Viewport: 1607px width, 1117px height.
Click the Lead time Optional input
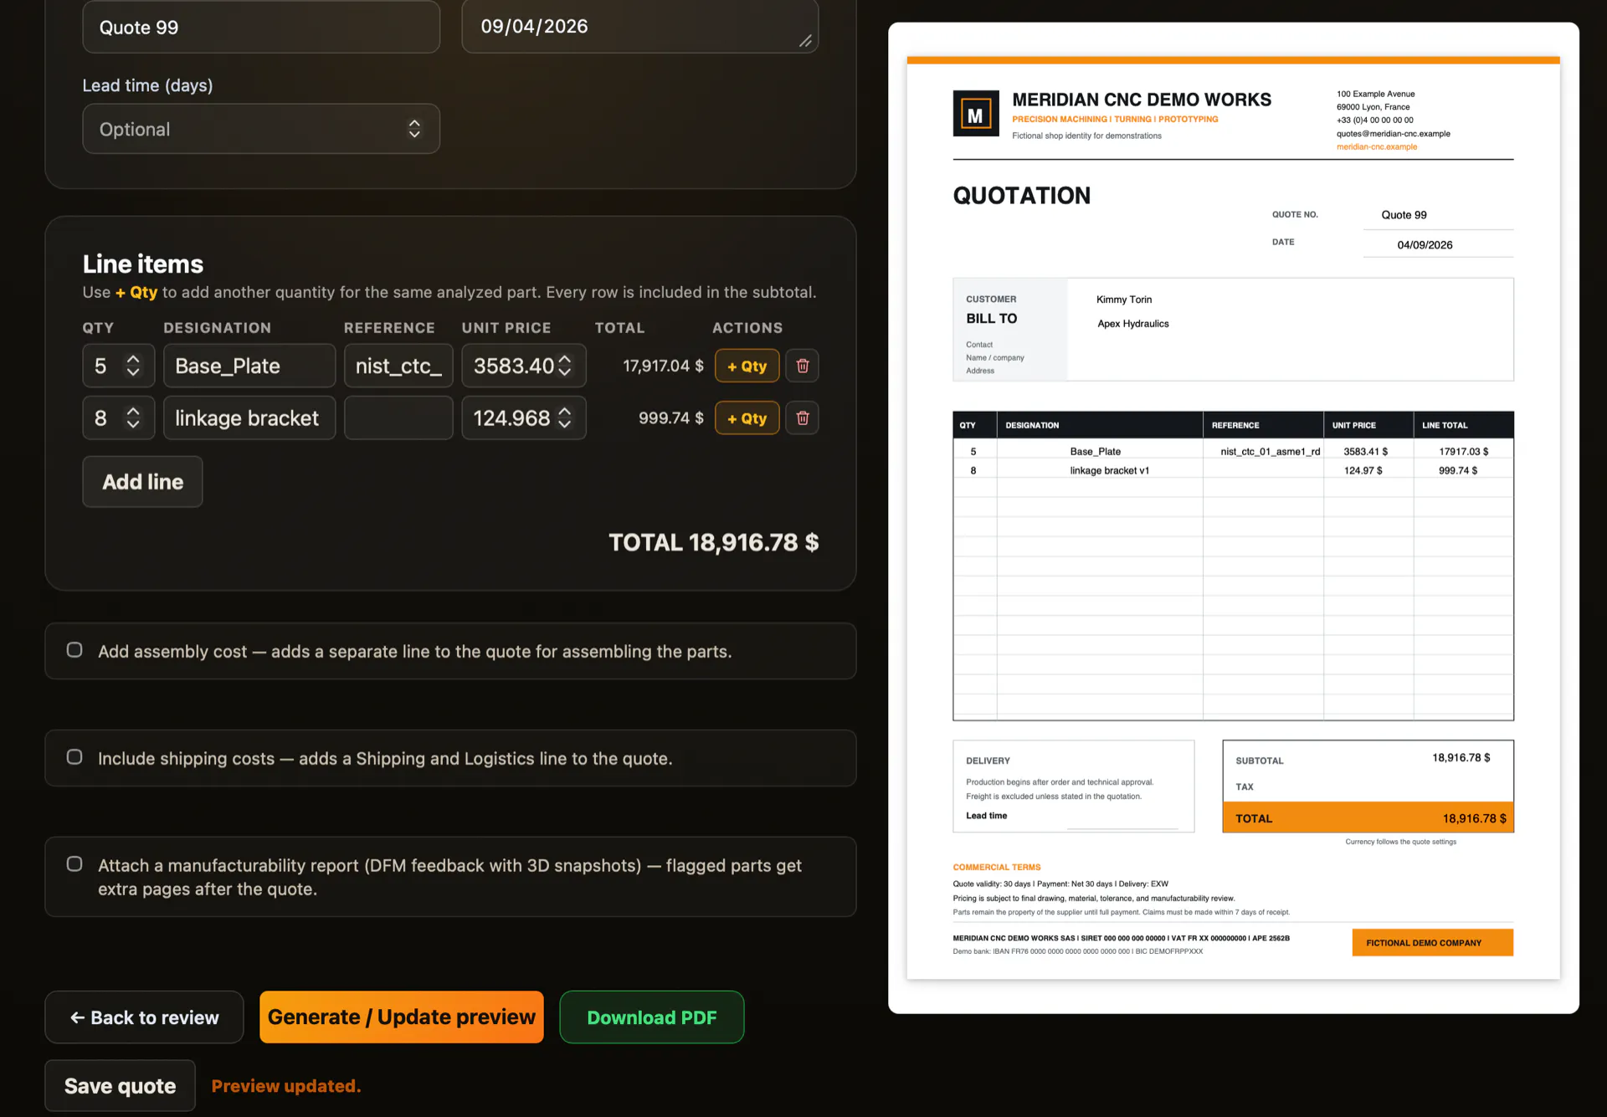261,129
